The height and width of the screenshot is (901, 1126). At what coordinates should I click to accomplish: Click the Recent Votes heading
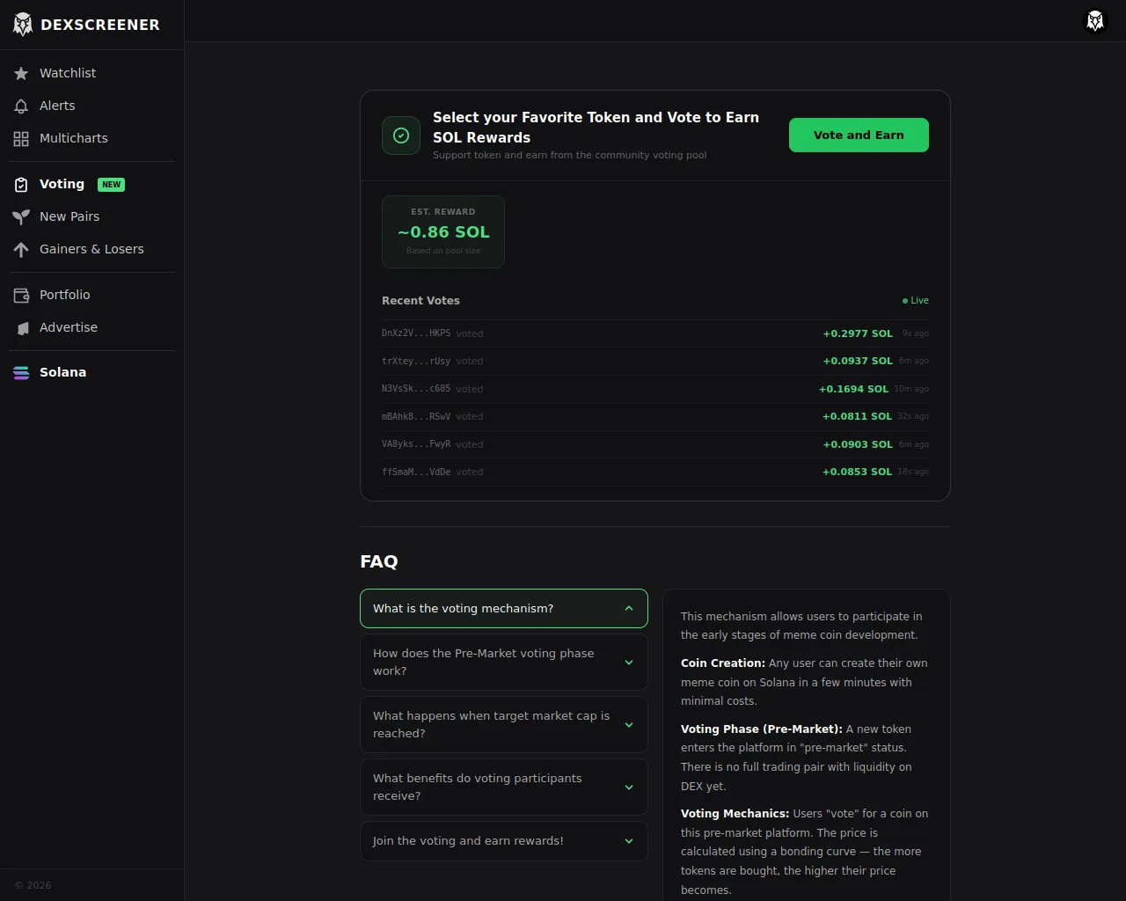pos(420,300)
